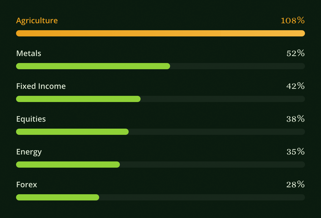Click the 38% Equities percentage
This screenshot has height=218, width=321.
tap(296, 119)
